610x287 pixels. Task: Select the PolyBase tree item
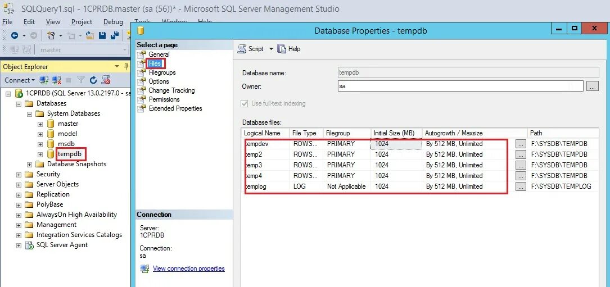[x=50, y=204]
